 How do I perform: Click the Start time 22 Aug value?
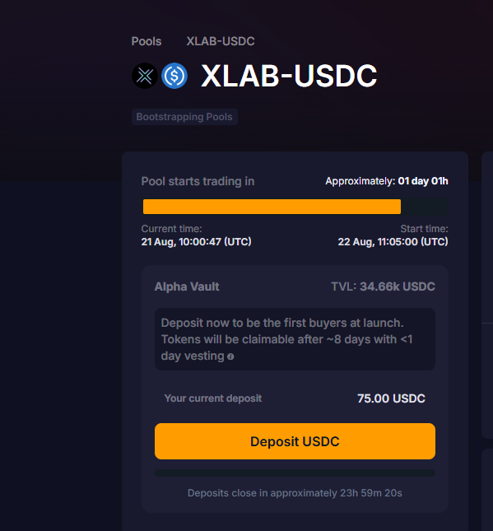pos(393,242)
